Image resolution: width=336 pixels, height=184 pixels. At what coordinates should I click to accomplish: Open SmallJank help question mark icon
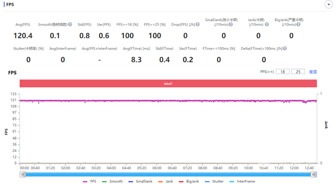(231, 24)
